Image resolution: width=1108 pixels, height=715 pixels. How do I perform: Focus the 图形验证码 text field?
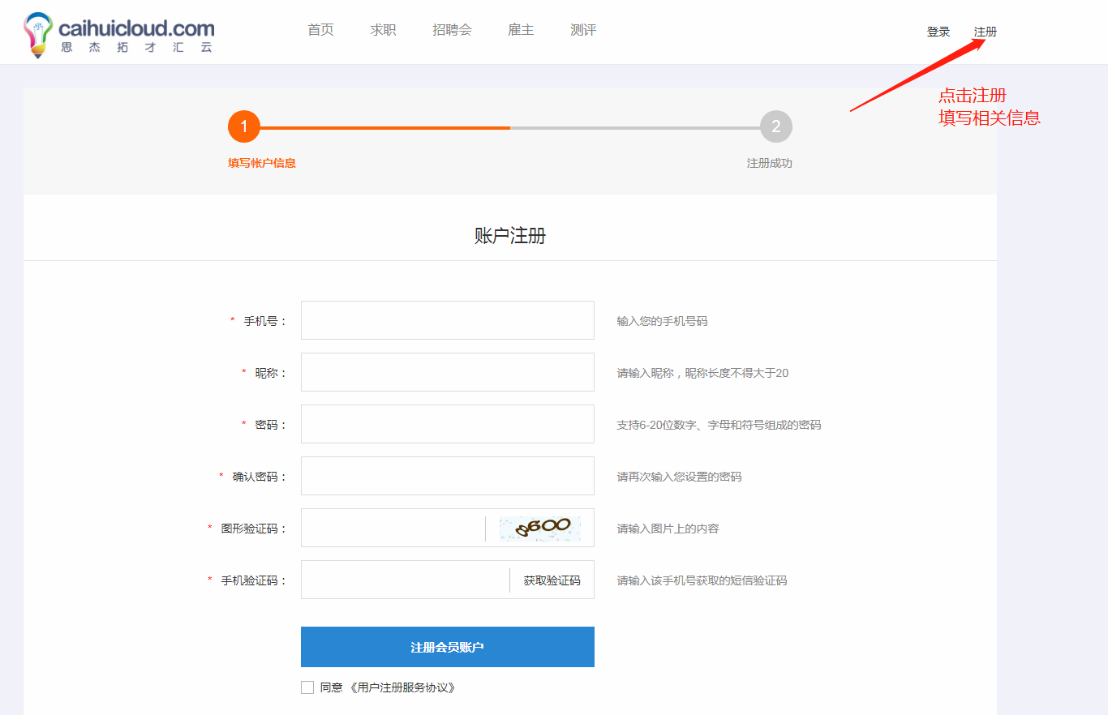[393, 528]
